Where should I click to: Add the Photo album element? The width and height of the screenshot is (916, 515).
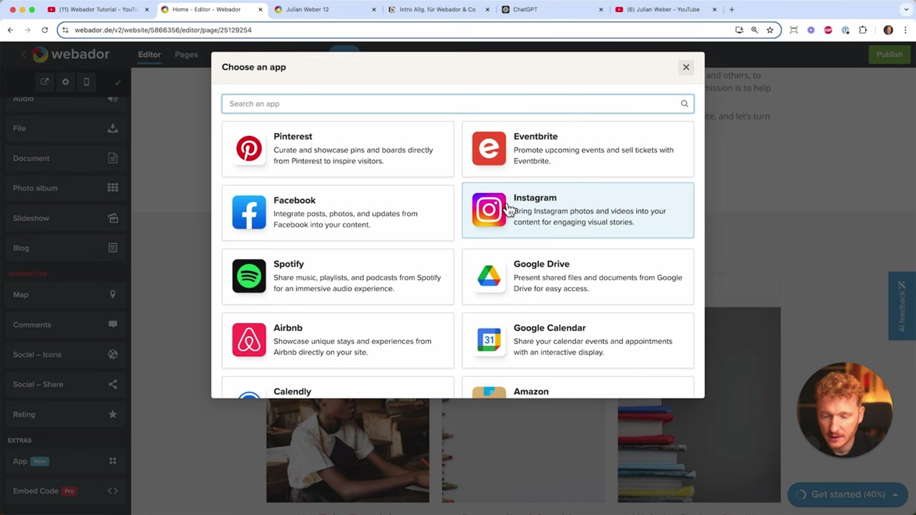pos(65,188)
